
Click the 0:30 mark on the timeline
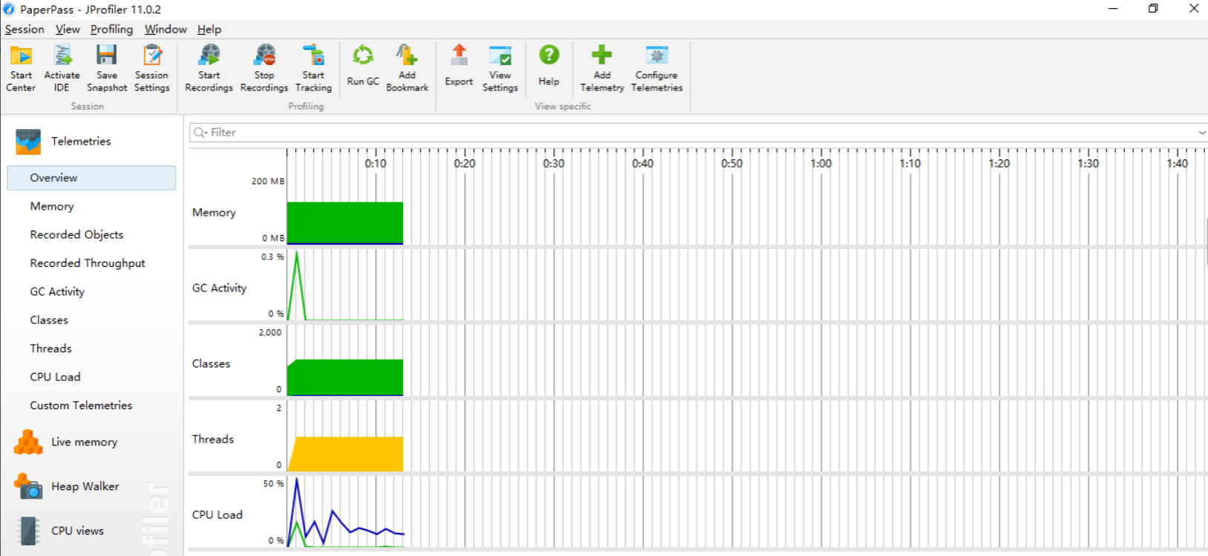point(554,164)
